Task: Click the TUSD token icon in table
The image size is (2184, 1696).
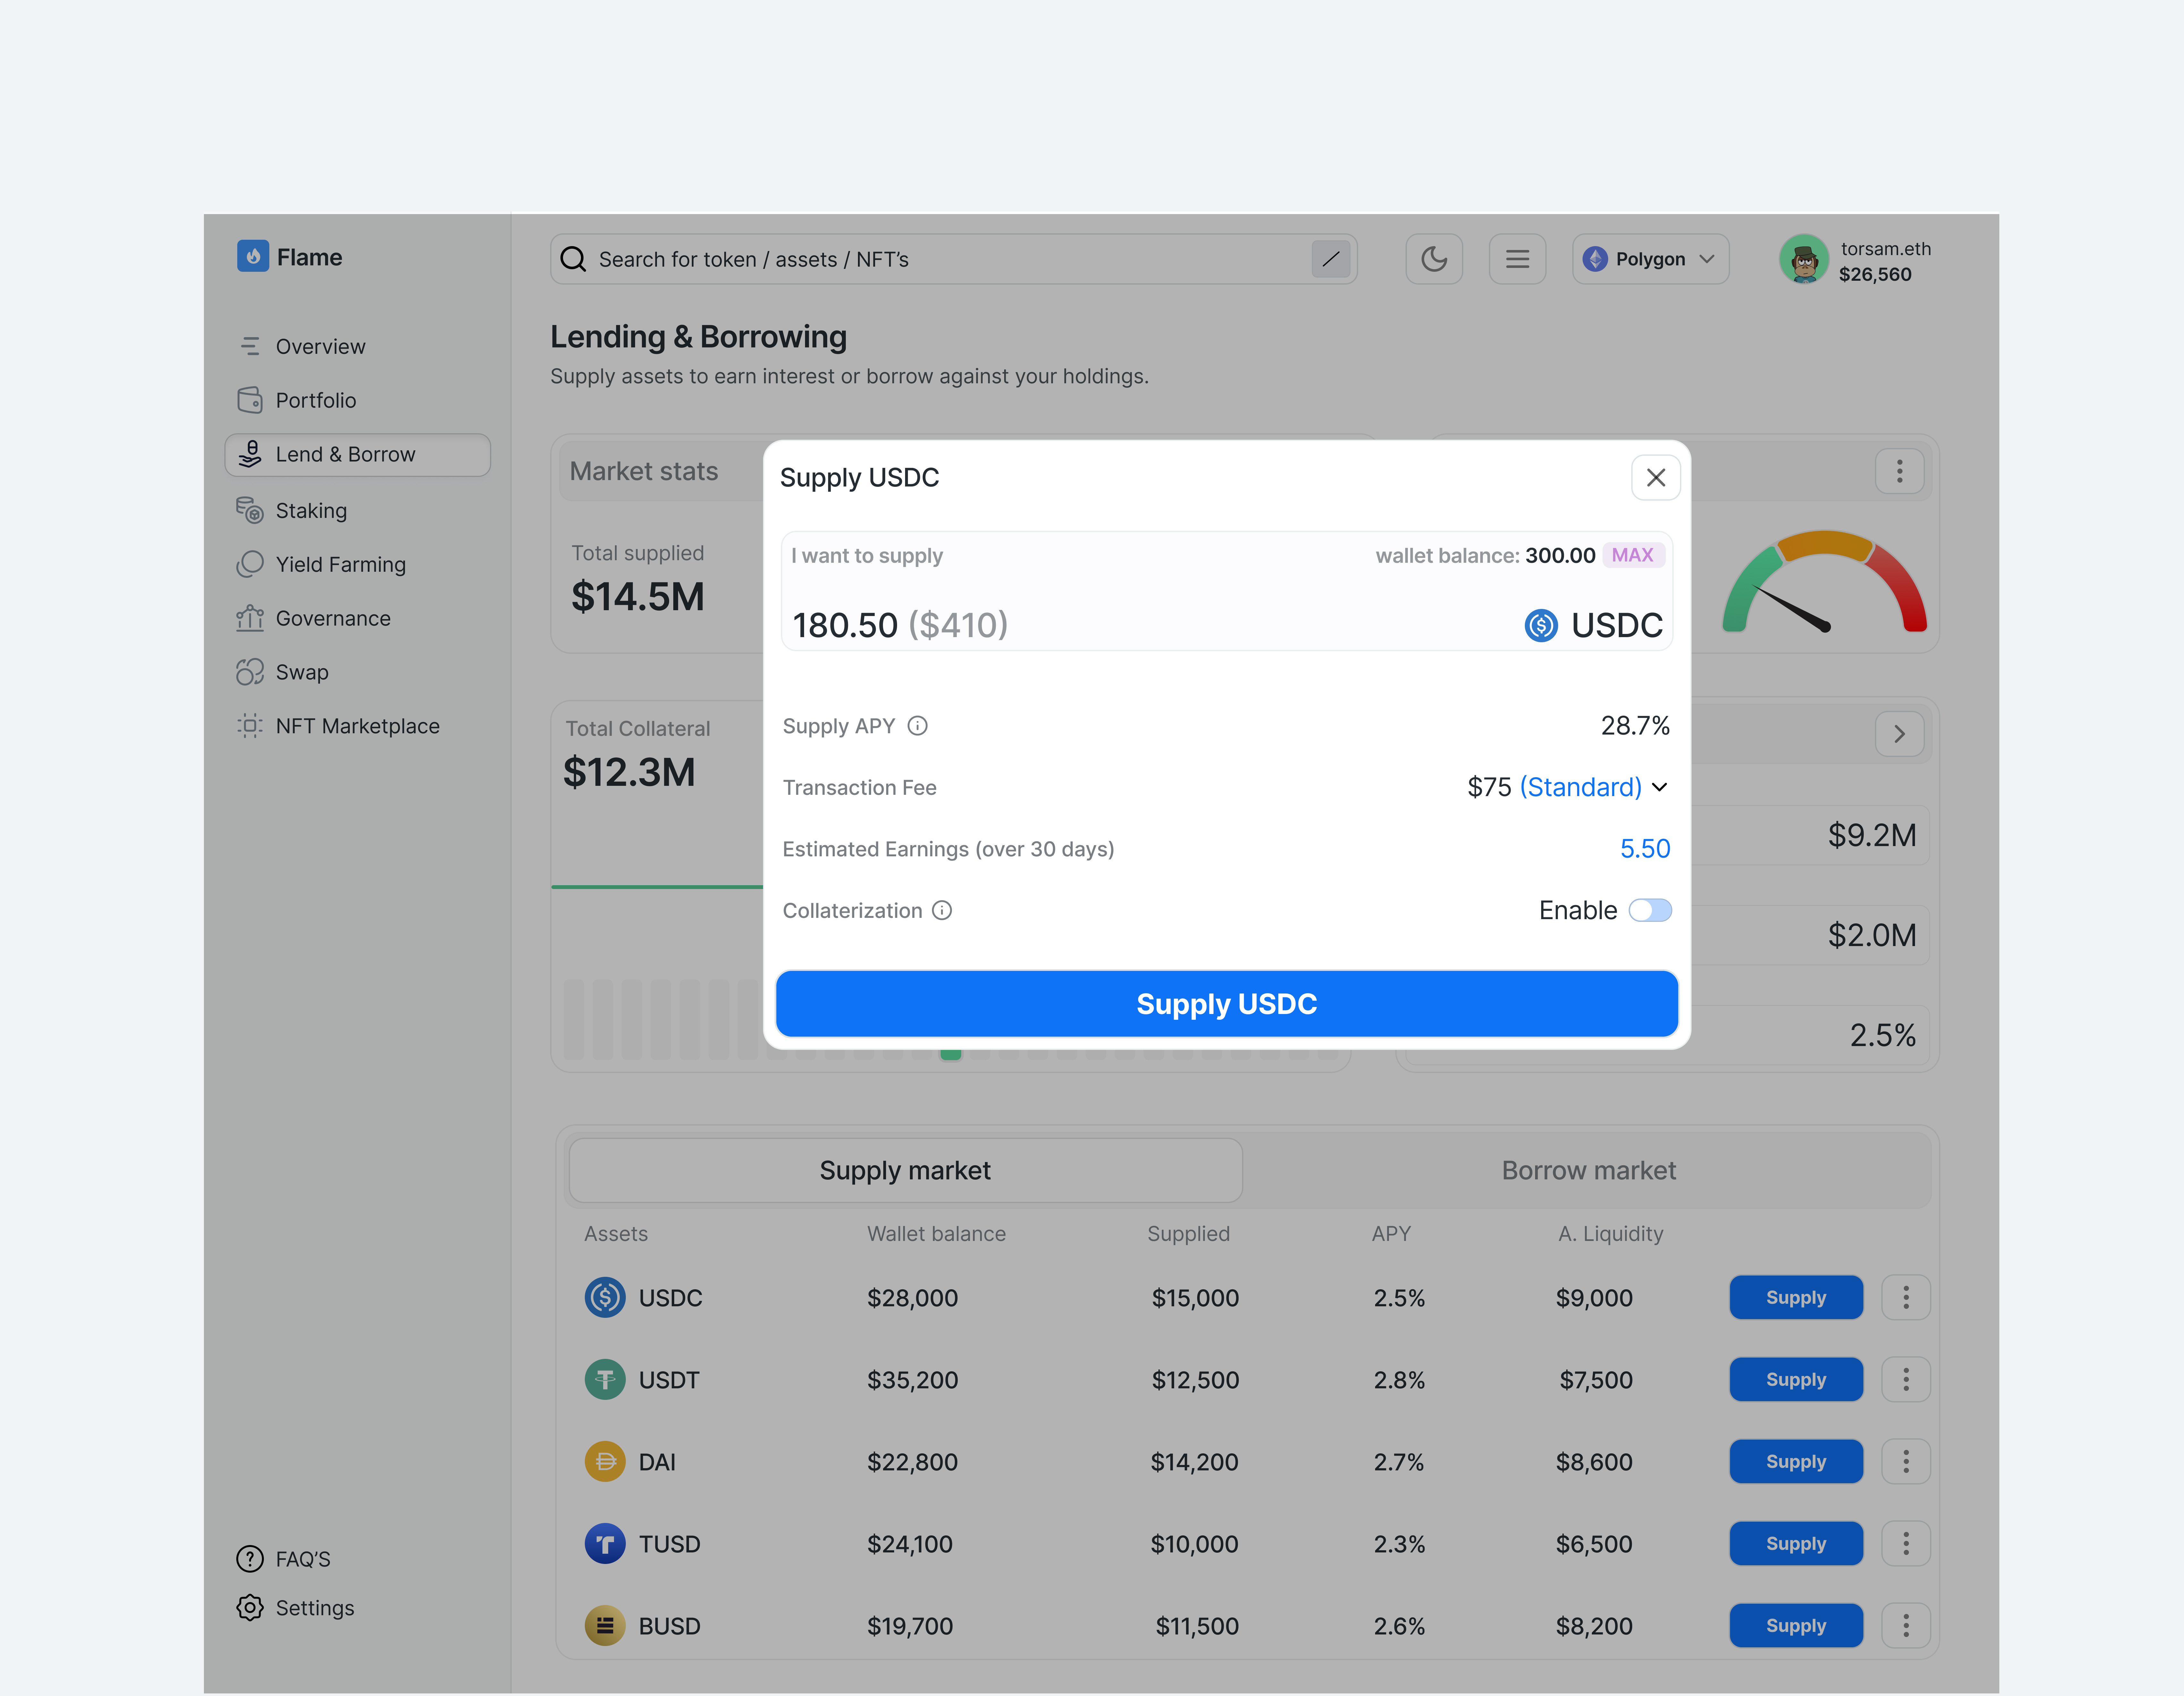Action: point(605,1543)
